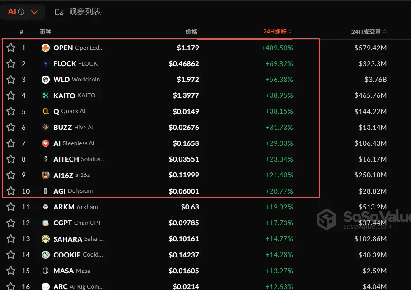The height and width of the screenshot is (290, 411).
Task: Click the $0.46862 FLOCK price
Action: (x=184, y=64)
